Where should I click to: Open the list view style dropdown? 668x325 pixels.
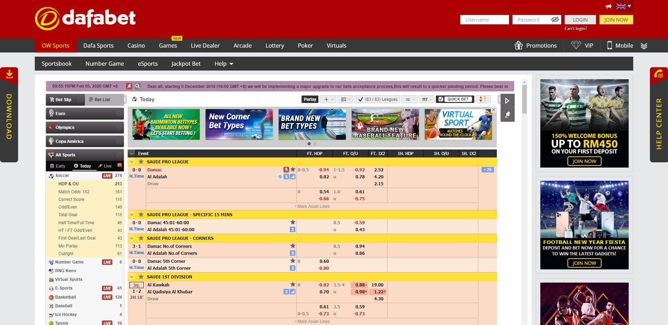coord(409,99)
